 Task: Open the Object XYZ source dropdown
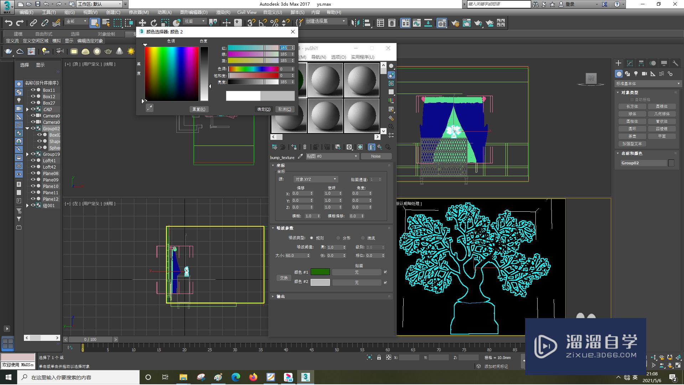[x=315, y=179]
